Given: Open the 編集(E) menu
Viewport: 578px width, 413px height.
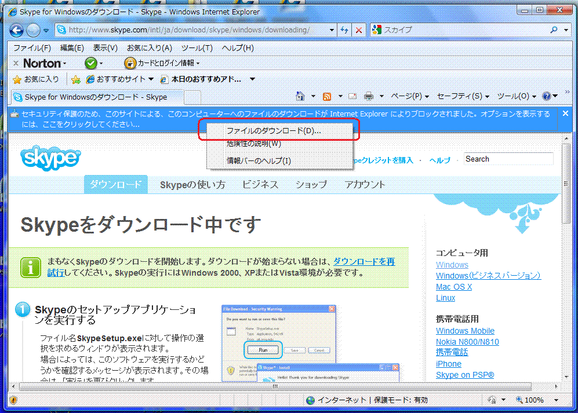Looking at the screenshot, I should pyautogui.click(x=72, y=48).
